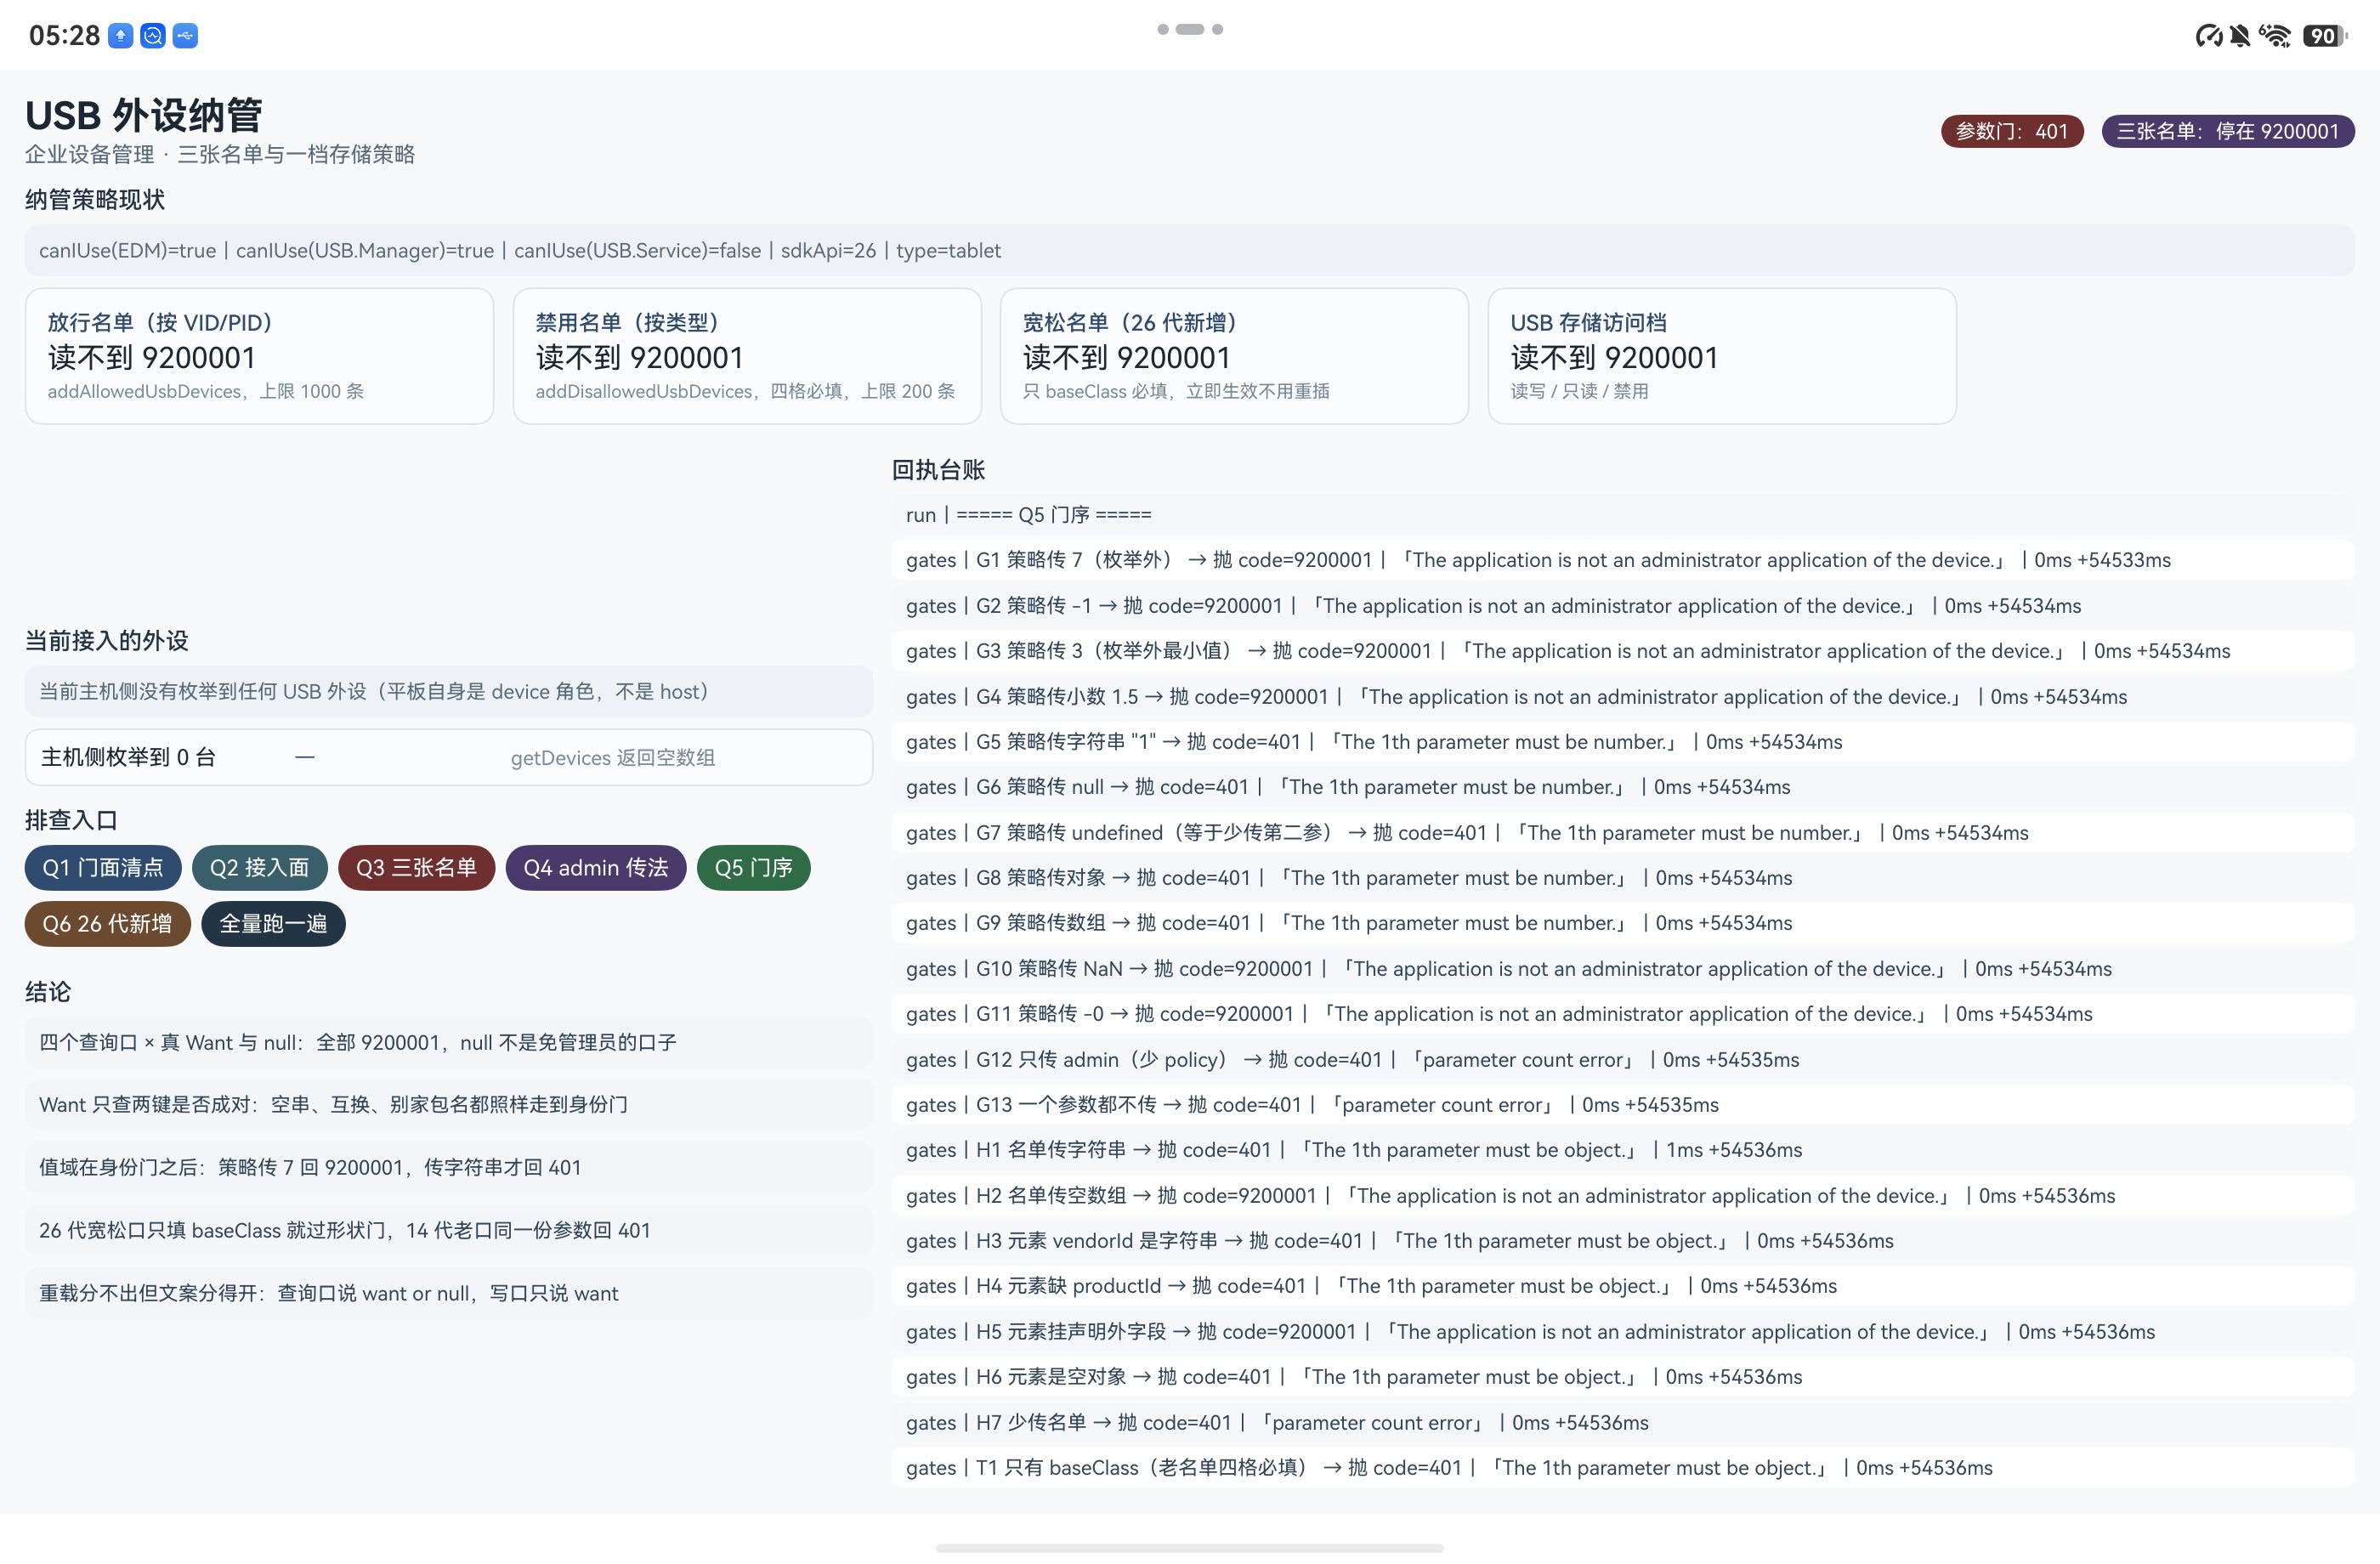
Task: Tap the round blue status icon beside the clock
Action: (152, 36)
